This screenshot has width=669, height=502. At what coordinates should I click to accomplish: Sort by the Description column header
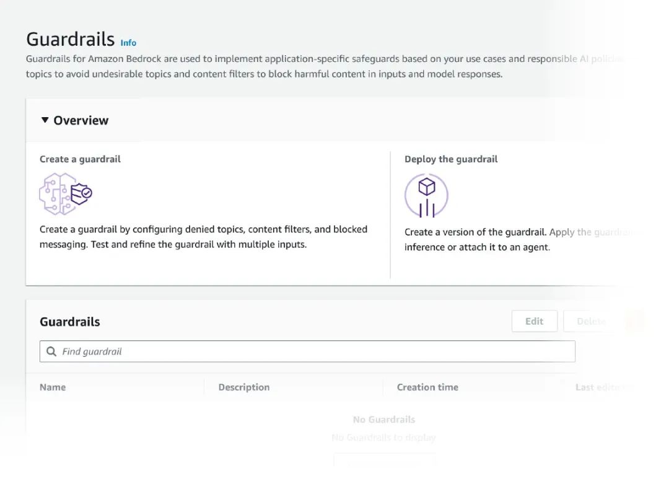[x=244, y=387]
